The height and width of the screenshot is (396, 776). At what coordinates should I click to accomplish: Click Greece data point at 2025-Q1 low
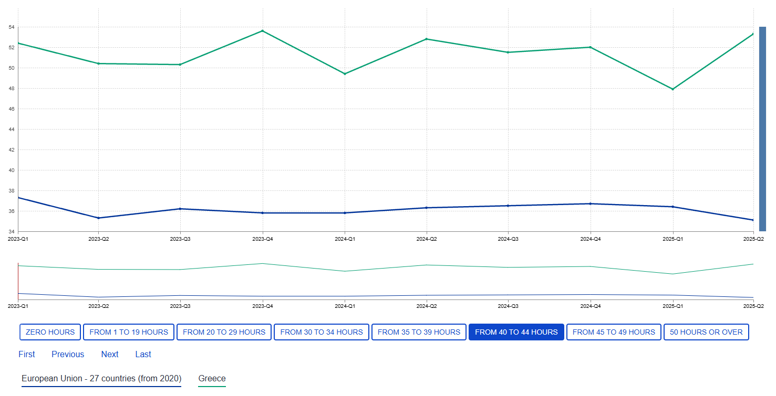pyautogui.click(x=672, y=89)
